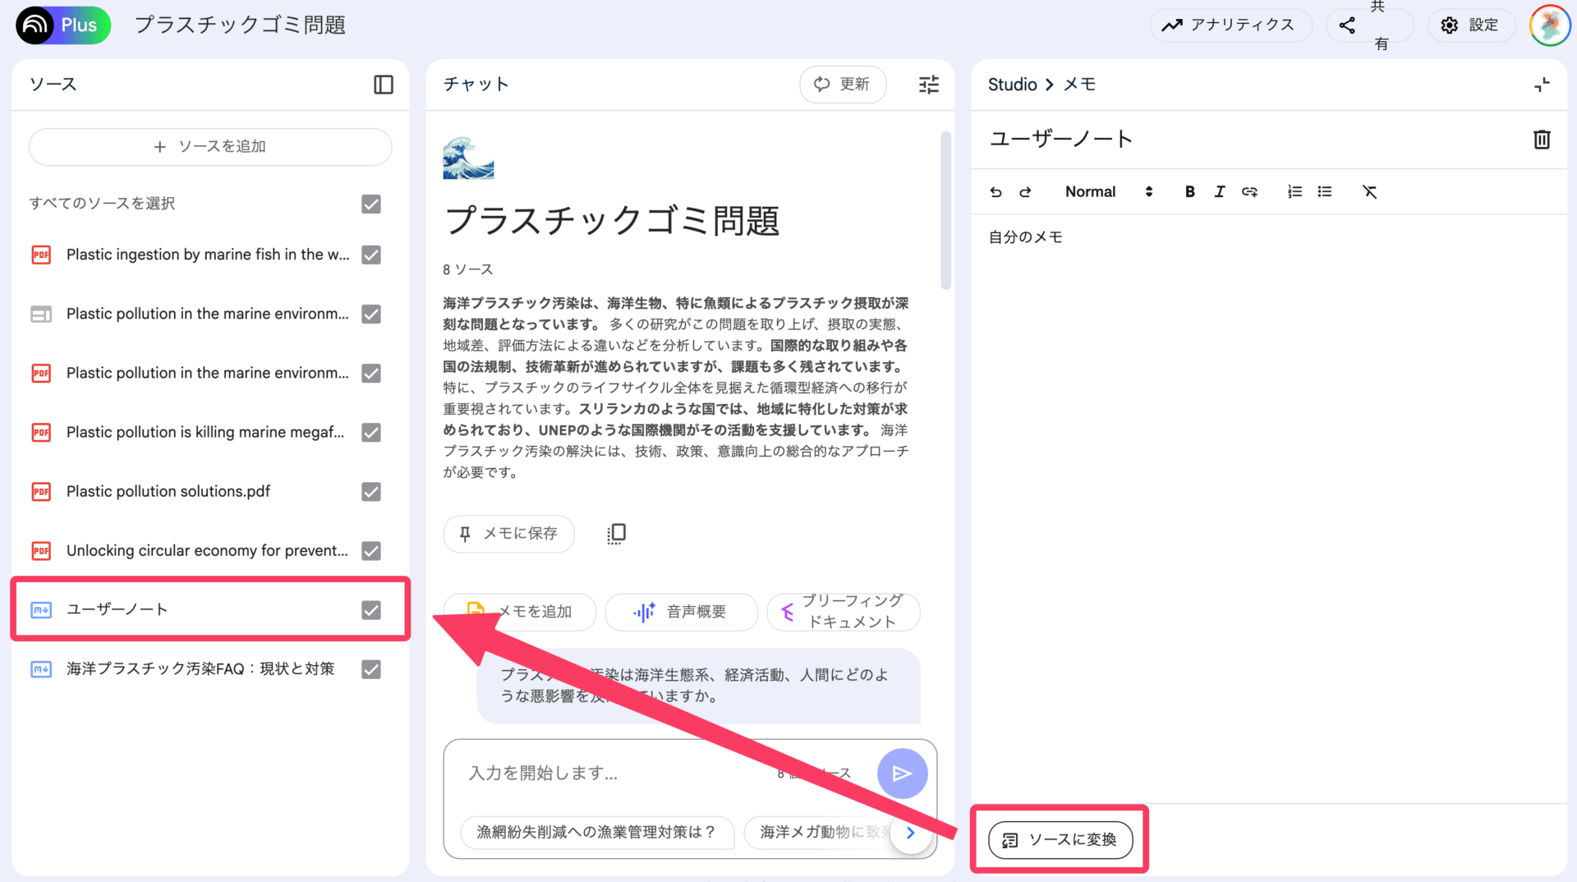This screenshot has height=882, width=1577.
Task: Apply italic formatting in note editor
Action: [1219, 191]
